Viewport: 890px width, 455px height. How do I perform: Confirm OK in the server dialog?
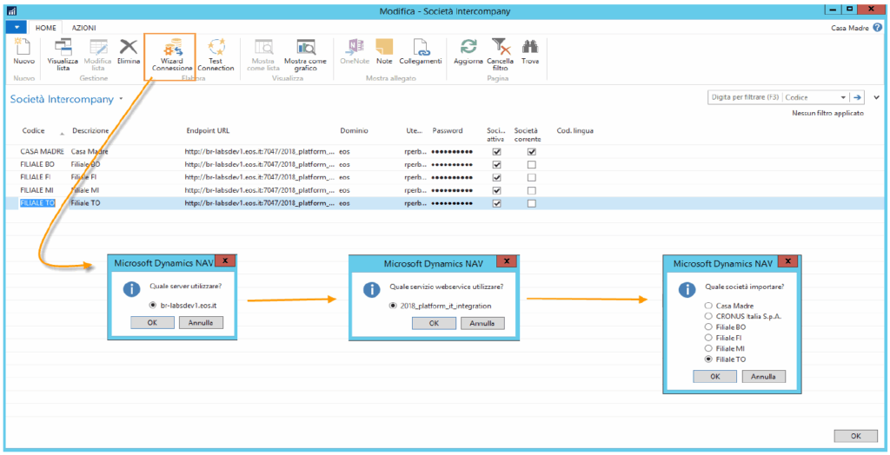[x=152, y=322]
